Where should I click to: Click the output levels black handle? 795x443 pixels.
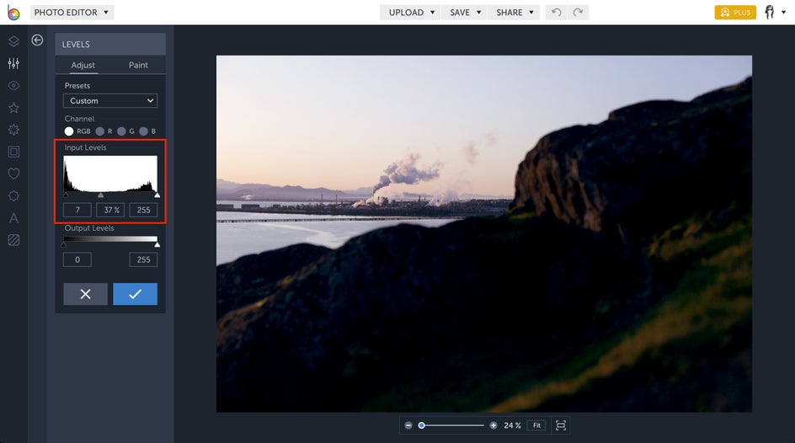click(x=63, y=245)
